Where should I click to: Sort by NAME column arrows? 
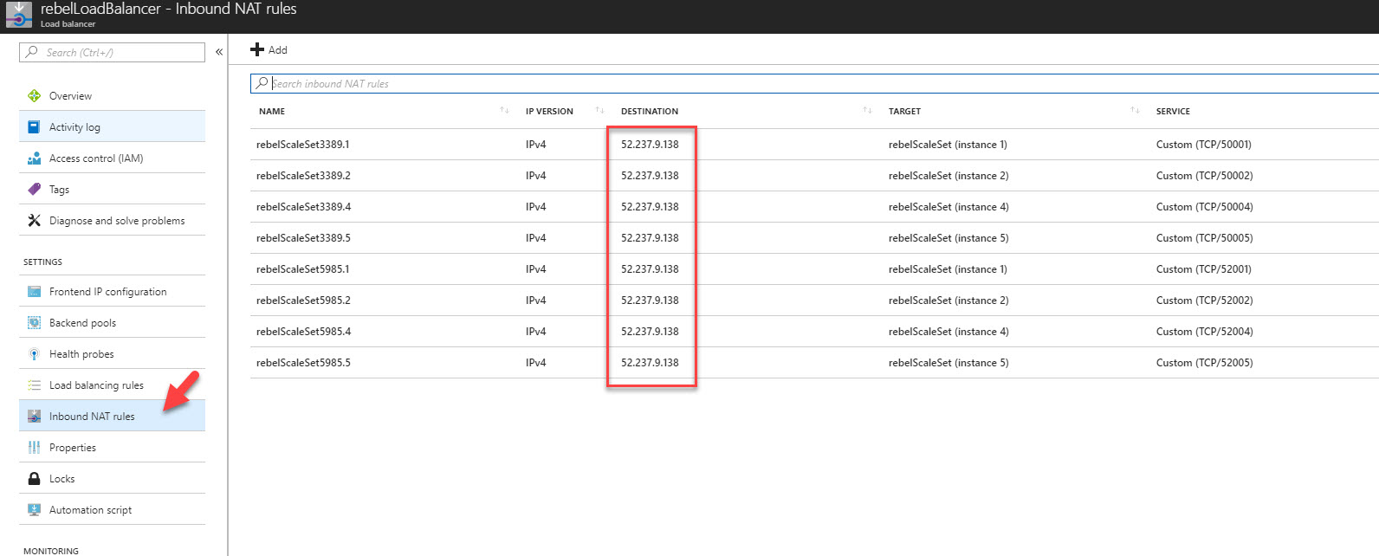tap(504, 110)
